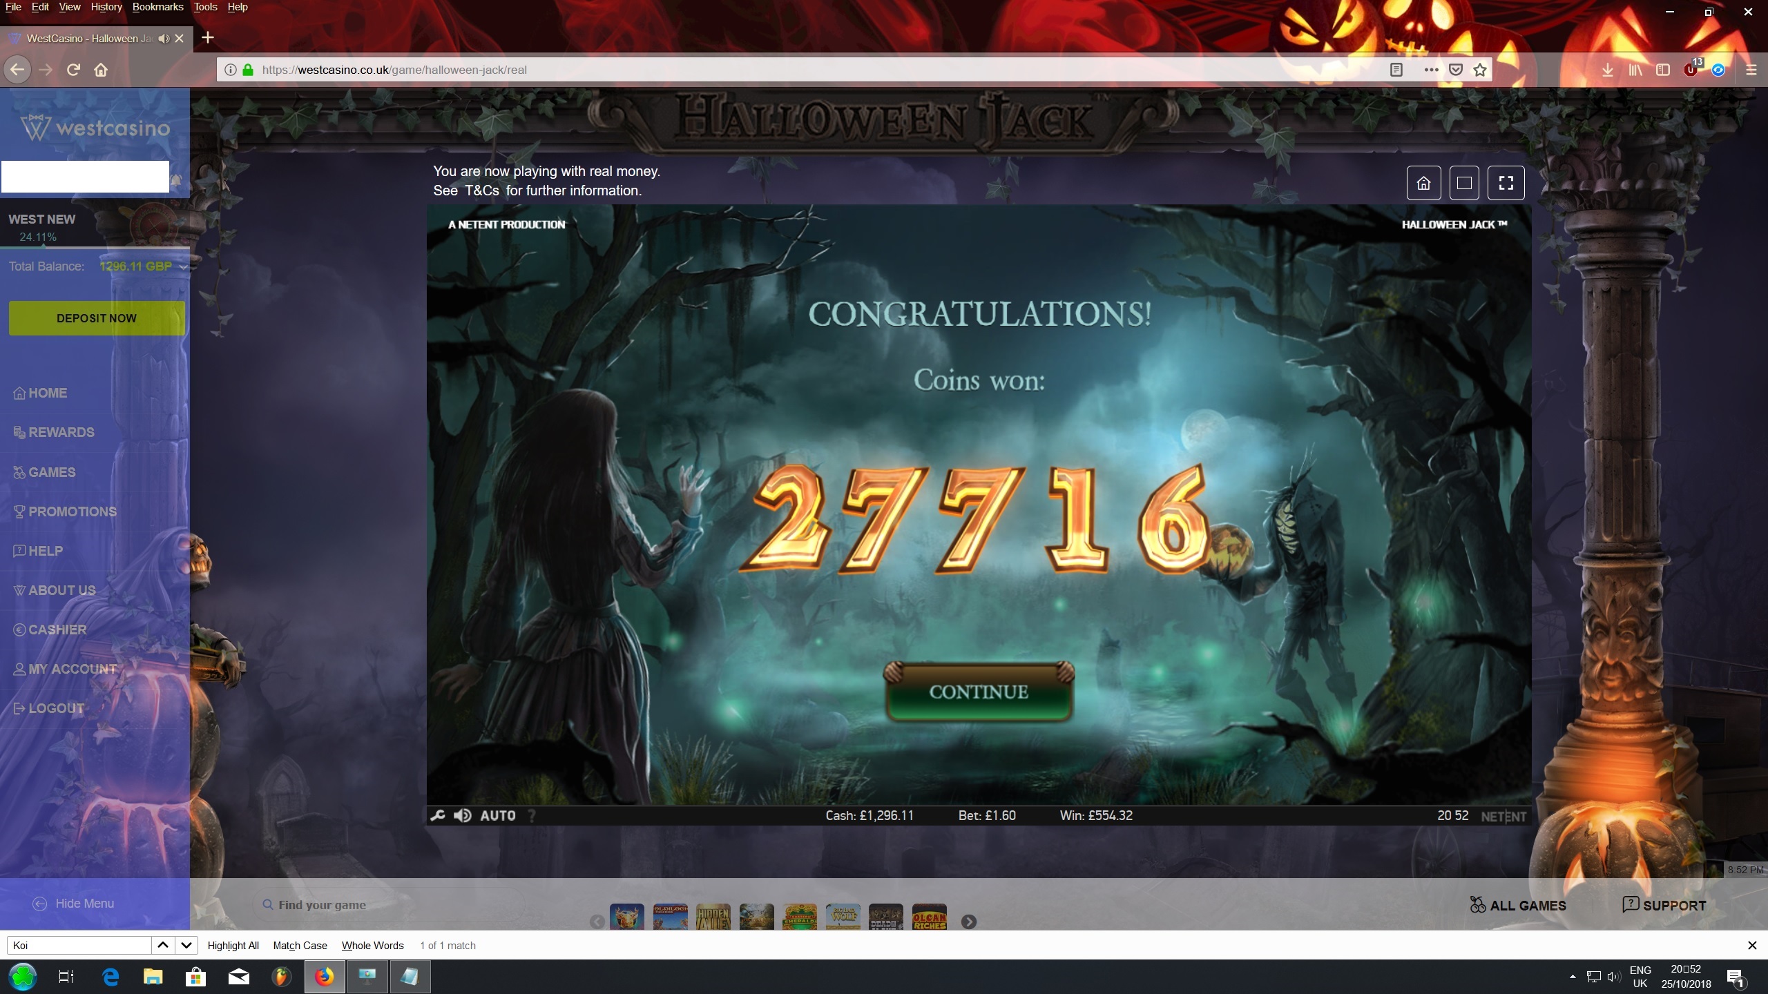
Task: Open FL Studio from the taskbar
Action: [x=281, y=977]
